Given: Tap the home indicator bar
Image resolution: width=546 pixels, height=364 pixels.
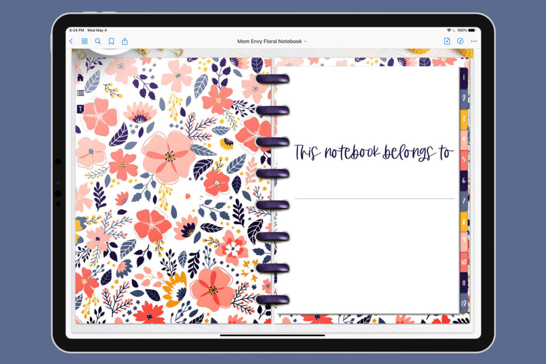Looking at the screenshot, I should click(x=272, y=335).
